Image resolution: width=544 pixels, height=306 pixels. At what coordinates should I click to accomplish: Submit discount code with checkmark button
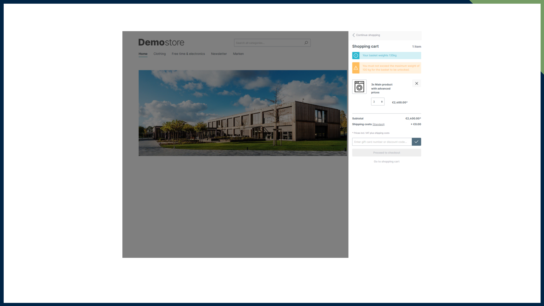[416, 142]
